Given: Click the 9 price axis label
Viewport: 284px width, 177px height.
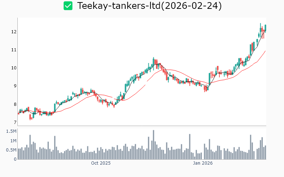Looking at the screenshot, I should tap(15, 86).
